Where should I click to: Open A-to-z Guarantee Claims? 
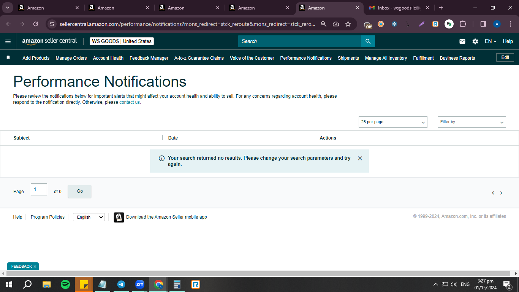pos(199,58)
